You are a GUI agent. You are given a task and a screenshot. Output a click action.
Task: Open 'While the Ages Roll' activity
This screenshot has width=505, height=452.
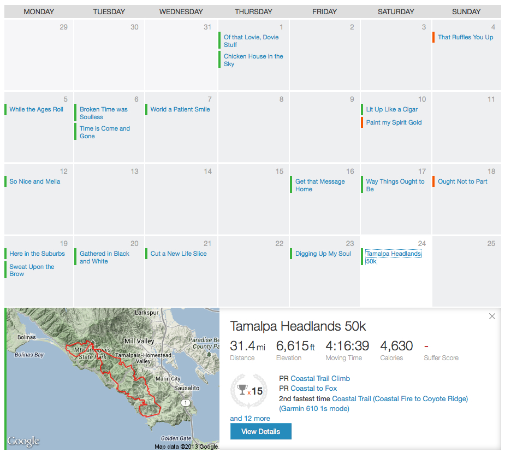click(x=36, y=109)
